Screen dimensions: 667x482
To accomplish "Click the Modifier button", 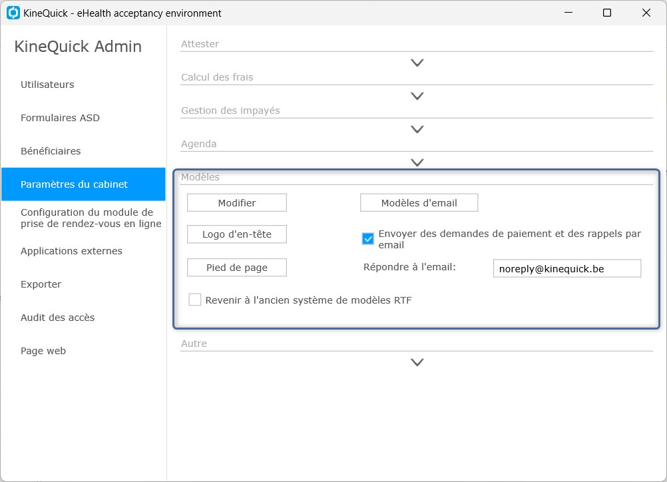I will tap(237, 203).
